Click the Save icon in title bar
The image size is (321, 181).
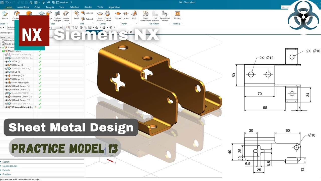point(2,2)
